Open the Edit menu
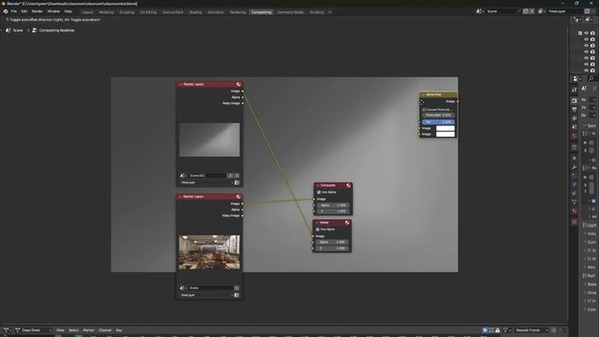Image resolution: width=599 pixels, height=337 pixels. pyautogui.click(x=24, y=11)
